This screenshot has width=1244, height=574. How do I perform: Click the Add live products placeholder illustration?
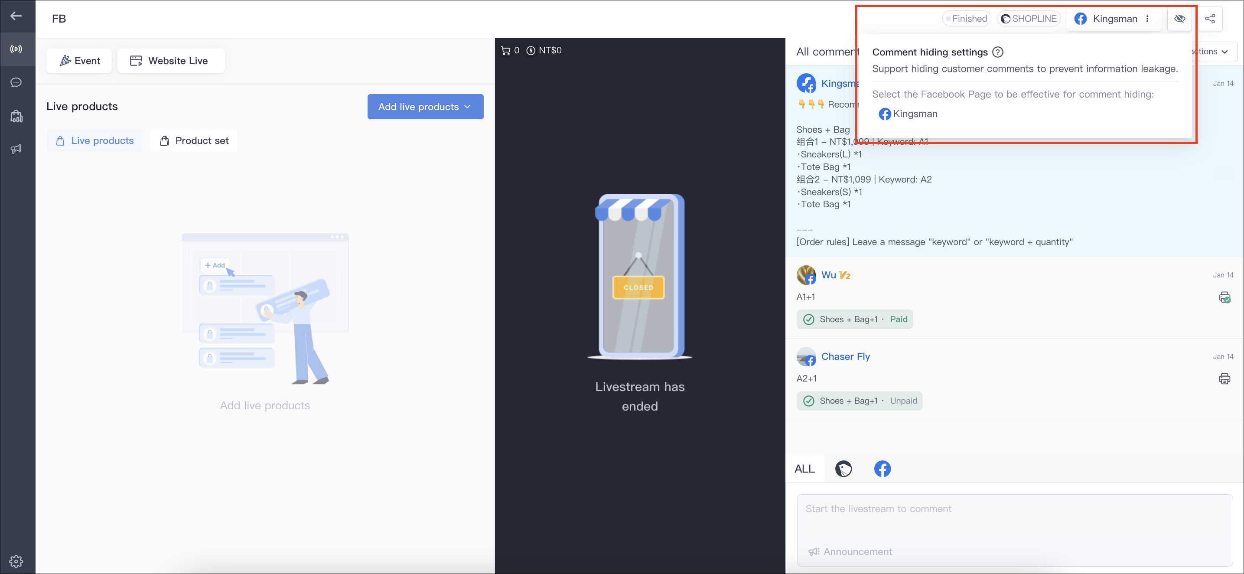tap(265, 309)
